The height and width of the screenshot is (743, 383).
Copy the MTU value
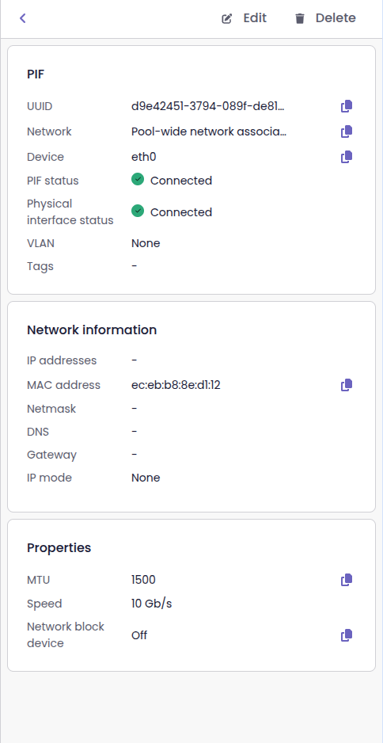[347, 580]
